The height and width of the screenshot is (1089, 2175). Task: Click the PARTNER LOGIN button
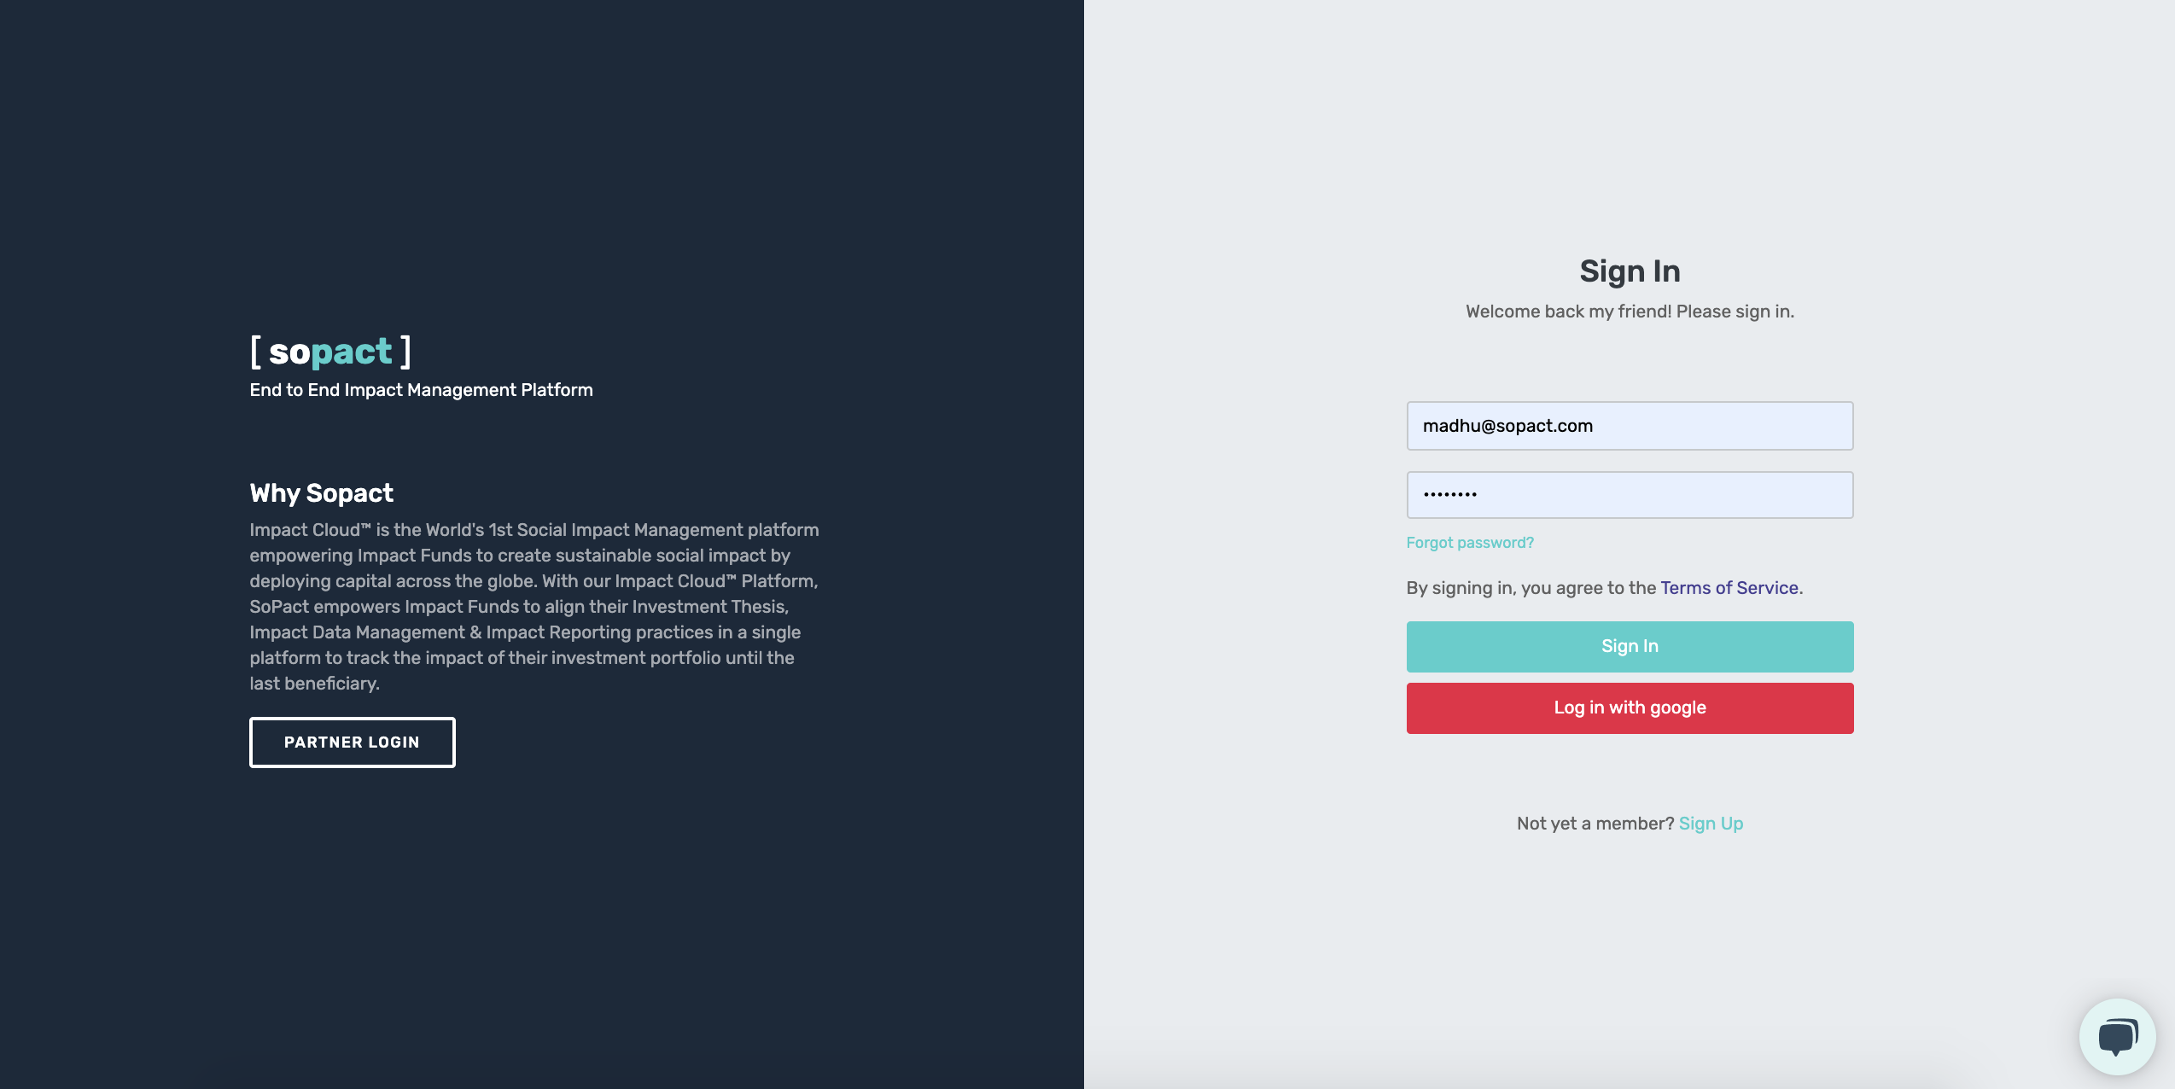click(x=353, y=742)
